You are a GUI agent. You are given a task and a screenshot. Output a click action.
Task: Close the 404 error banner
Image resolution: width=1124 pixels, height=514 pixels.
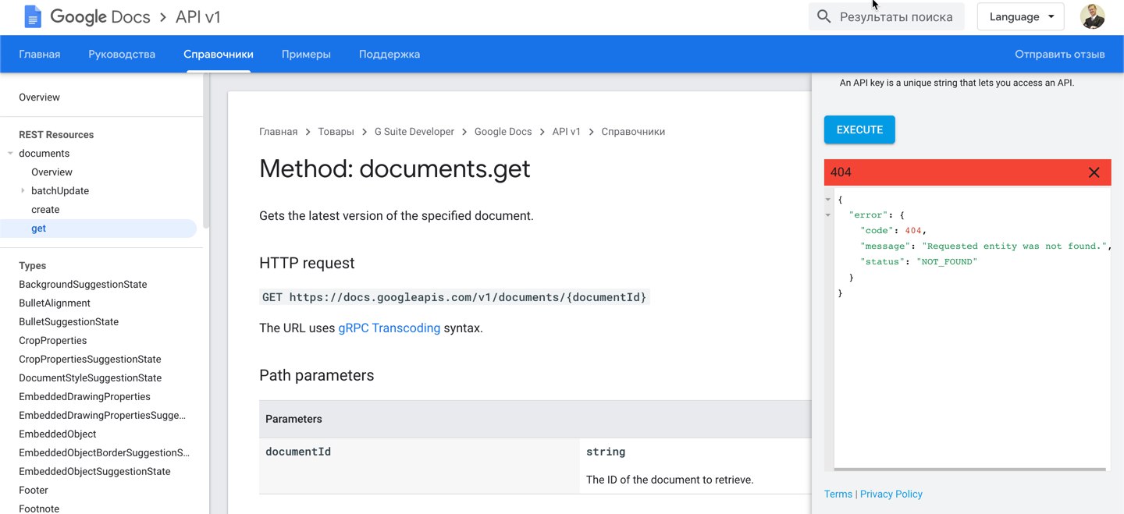pos(1094,172)
